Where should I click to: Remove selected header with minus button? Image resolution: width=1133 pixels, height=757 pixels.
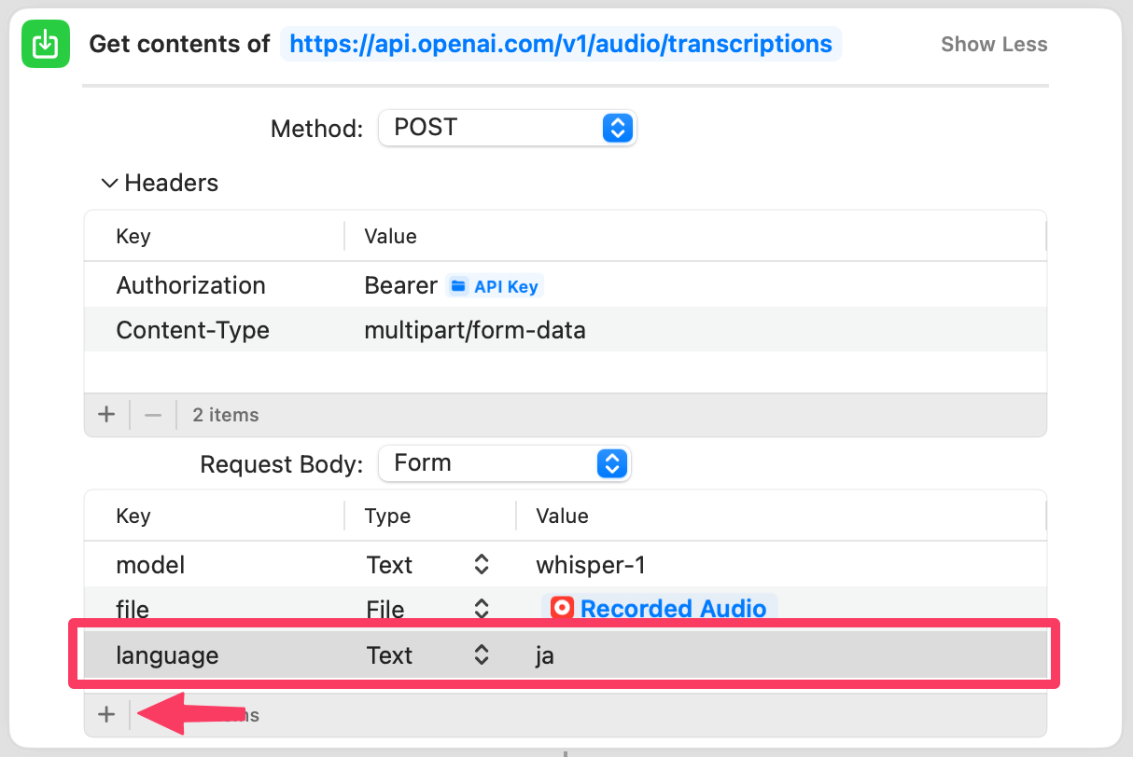tap(153, 415)
